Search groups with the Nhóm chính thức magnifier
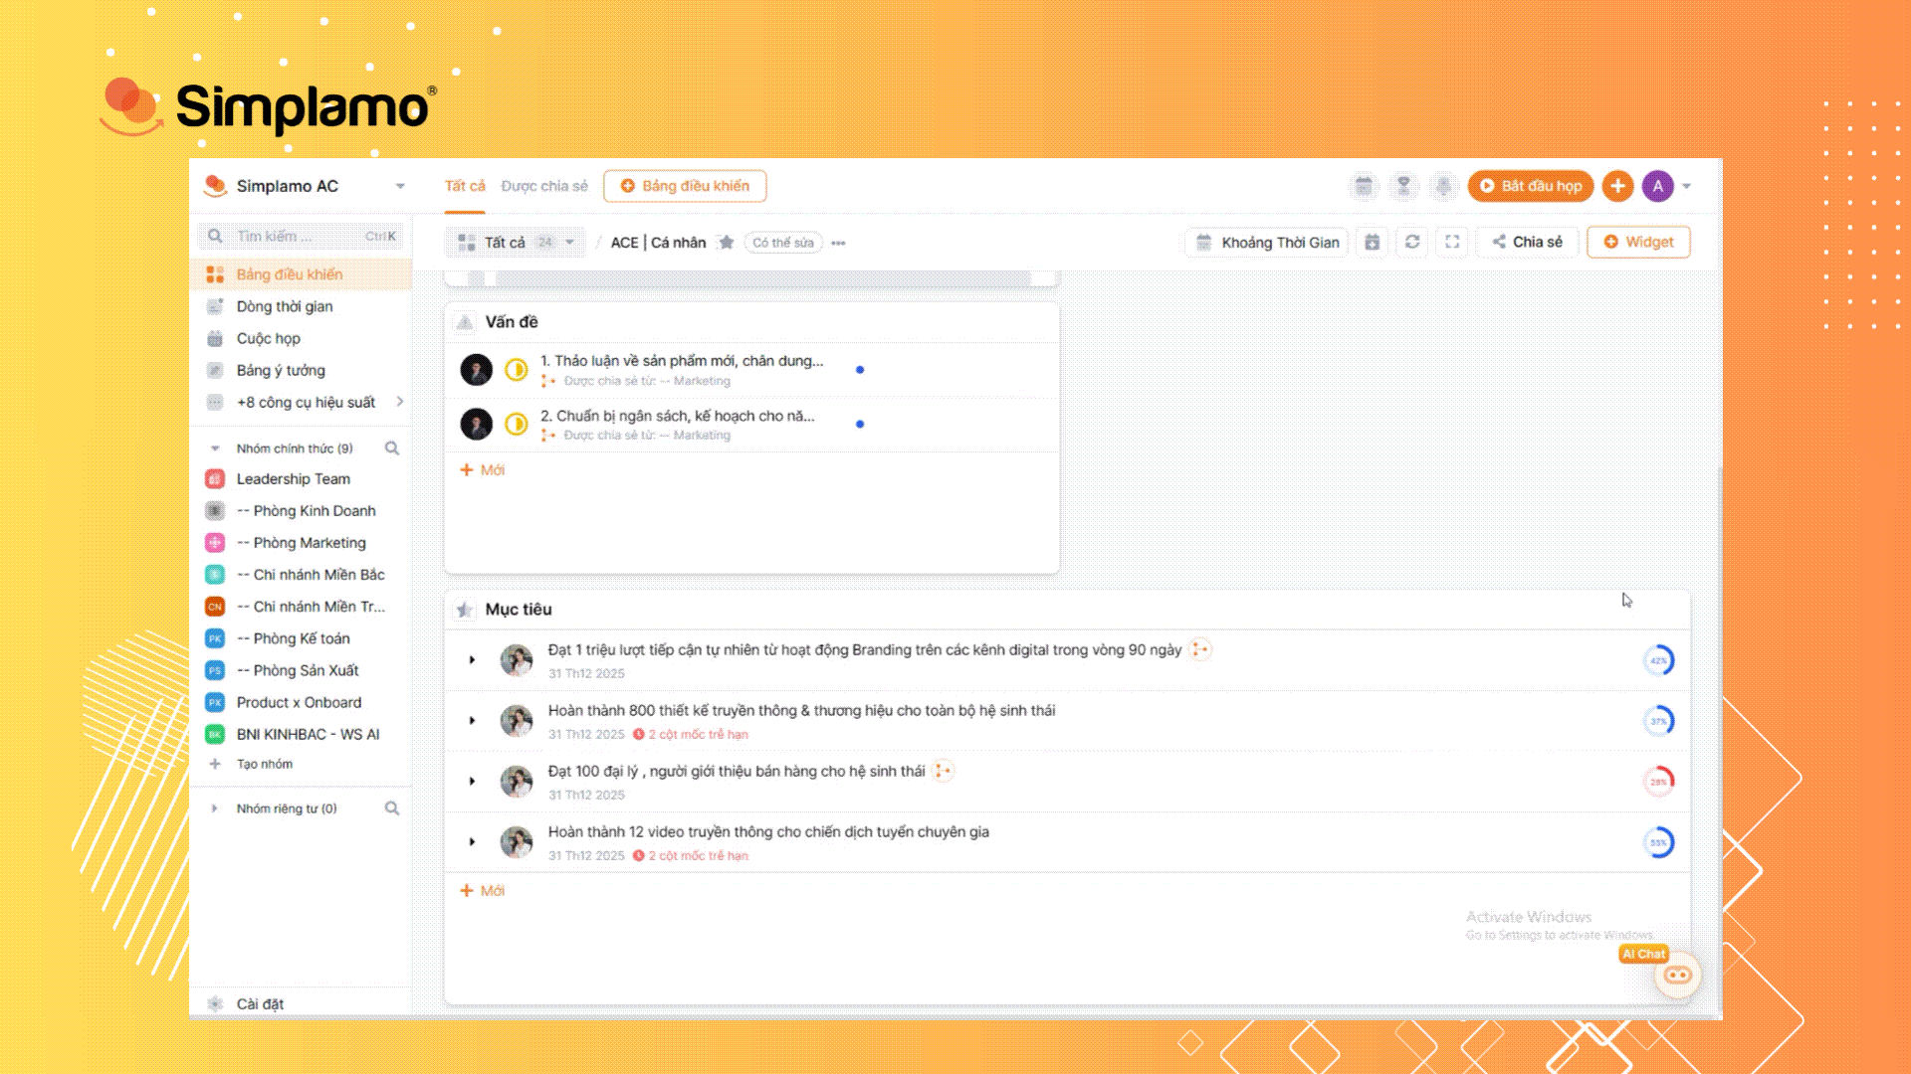This screenshot has width=1911, height=1074. pyautogui.click(x=392, y=448)
